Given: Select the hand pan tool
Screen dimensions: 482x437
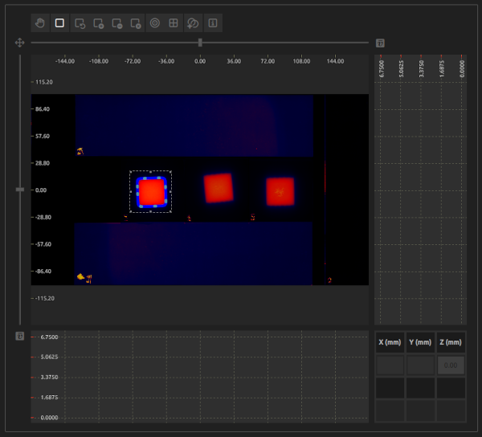Looking at the screenshot, I should (x=40, y=23).
